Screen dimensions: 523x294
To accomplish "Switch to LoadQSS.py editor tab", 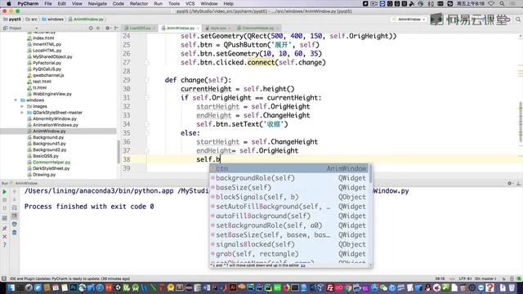I will (140, 29).
